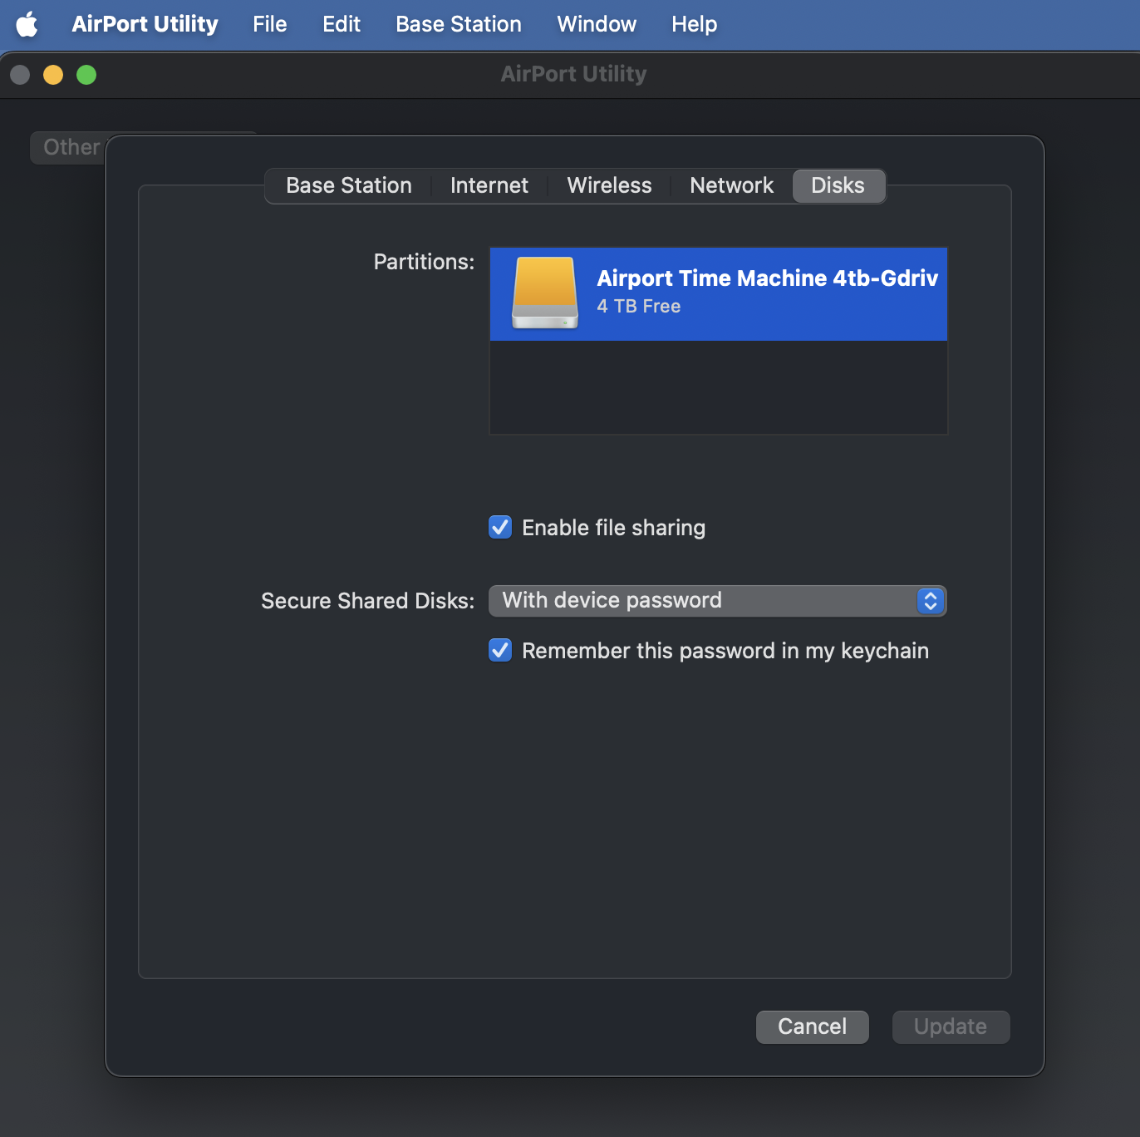This screenshot has height=1137, width=1140.
Task: Click the empty area of the Partitions list
Action: (x=718, y=386)
